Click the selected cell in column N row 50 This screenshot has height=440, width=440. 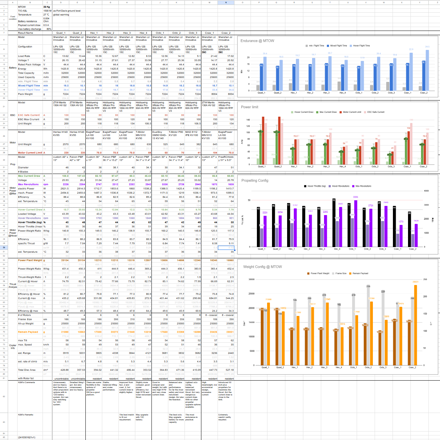point(226,247)
